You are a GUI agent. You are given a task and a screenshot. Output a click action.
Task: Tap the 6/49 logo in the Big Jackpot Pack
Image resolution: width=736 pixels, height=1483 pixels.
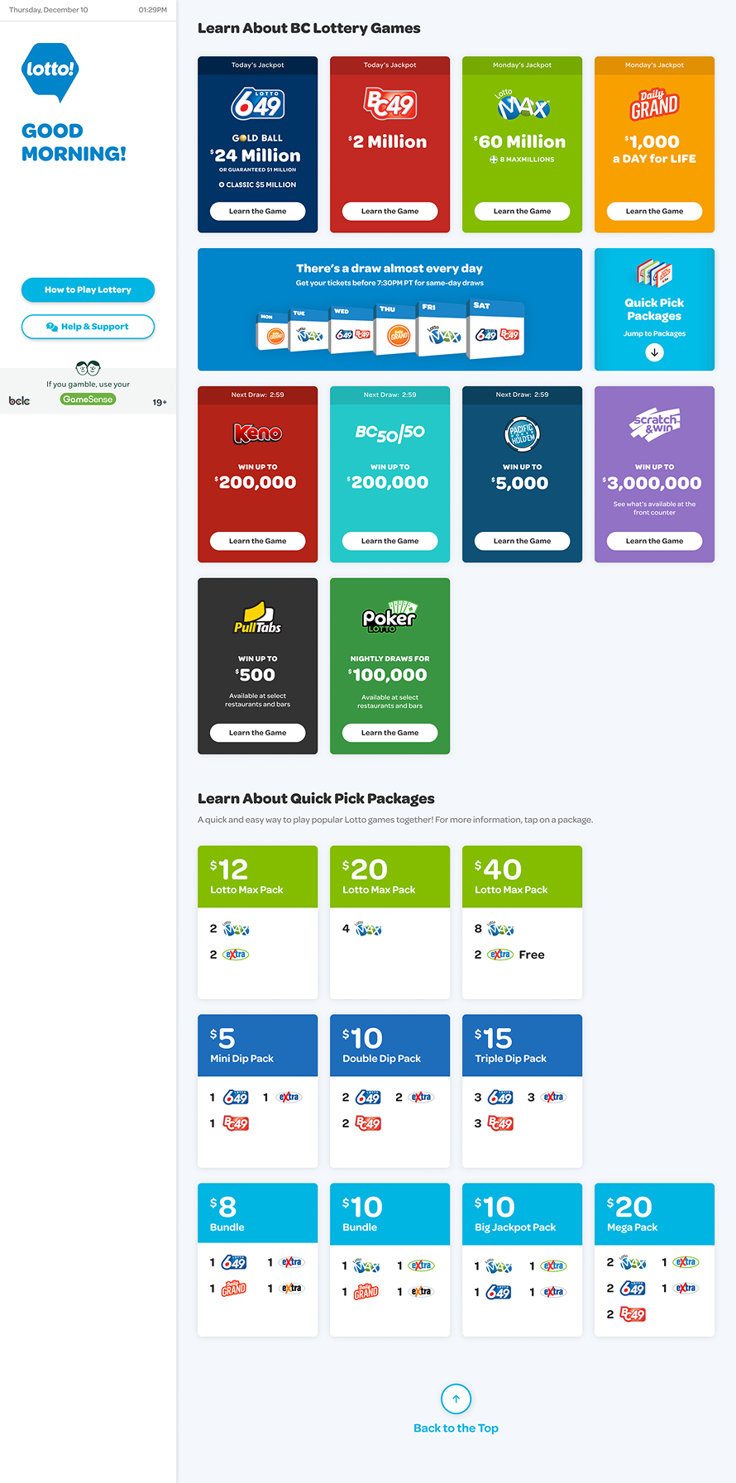pos(499,1292)
